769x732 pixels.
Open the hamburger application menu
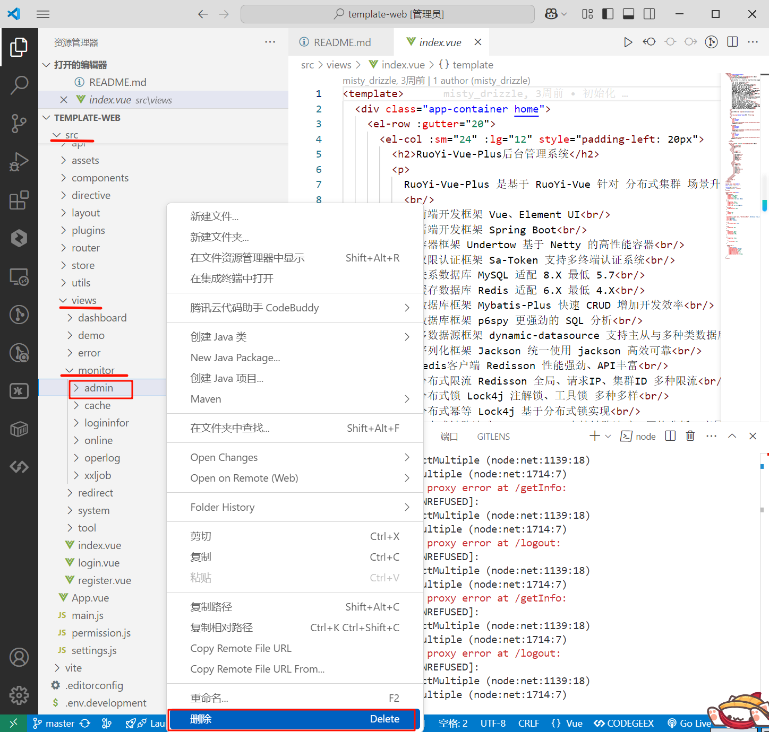click(x=43, y=14)
